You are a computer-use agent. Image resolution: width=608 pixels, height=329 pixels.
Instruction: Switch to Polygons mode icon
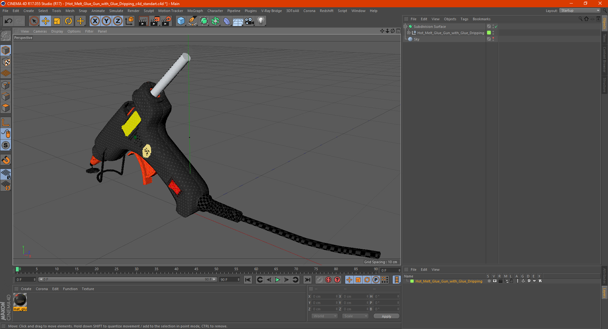click(6, 108)
